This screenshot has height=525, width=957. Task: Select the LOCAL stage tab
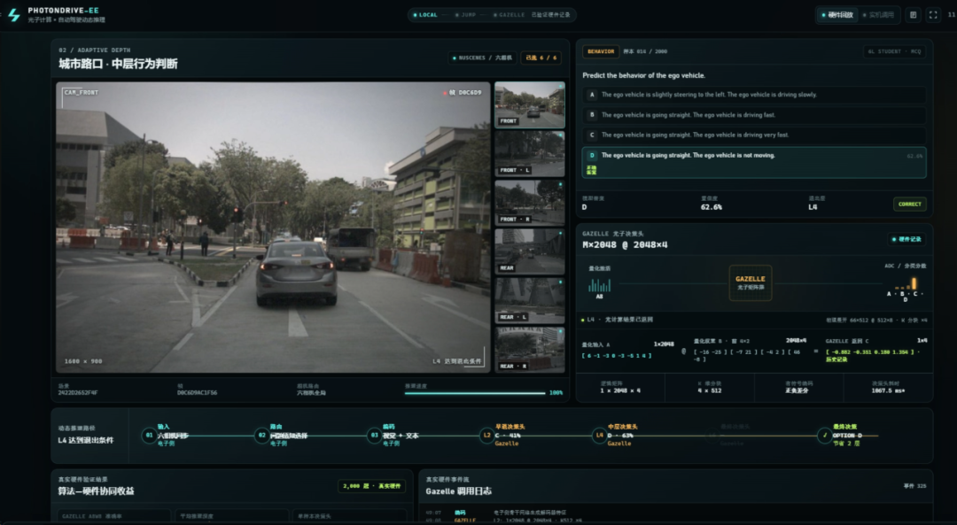[425, 15]
